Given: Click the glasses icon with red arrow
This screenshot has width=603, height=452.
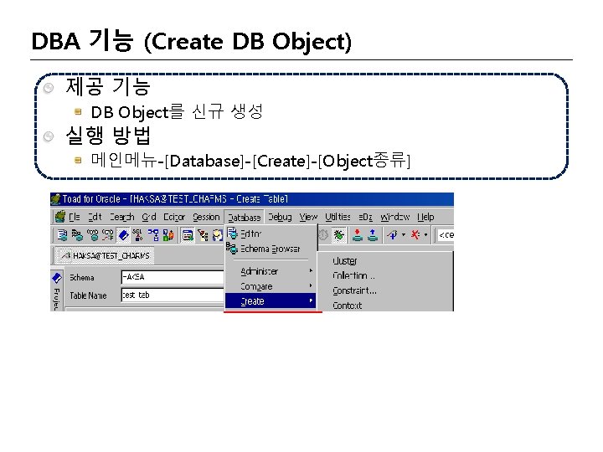Looking at the screenshot, I should coord(108,235).
